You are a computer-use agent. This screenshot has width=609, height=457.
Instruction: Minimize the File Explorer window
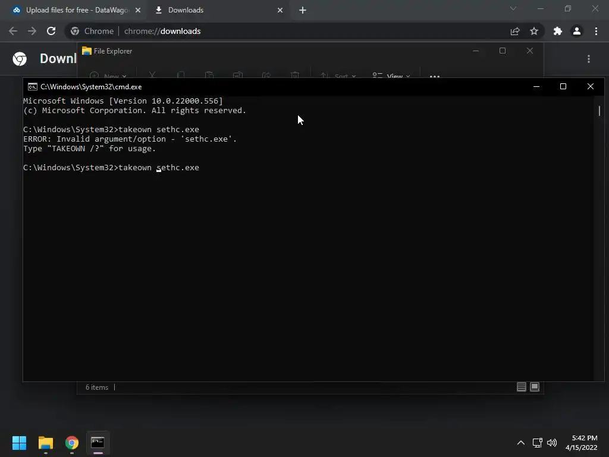coord(476,51)
